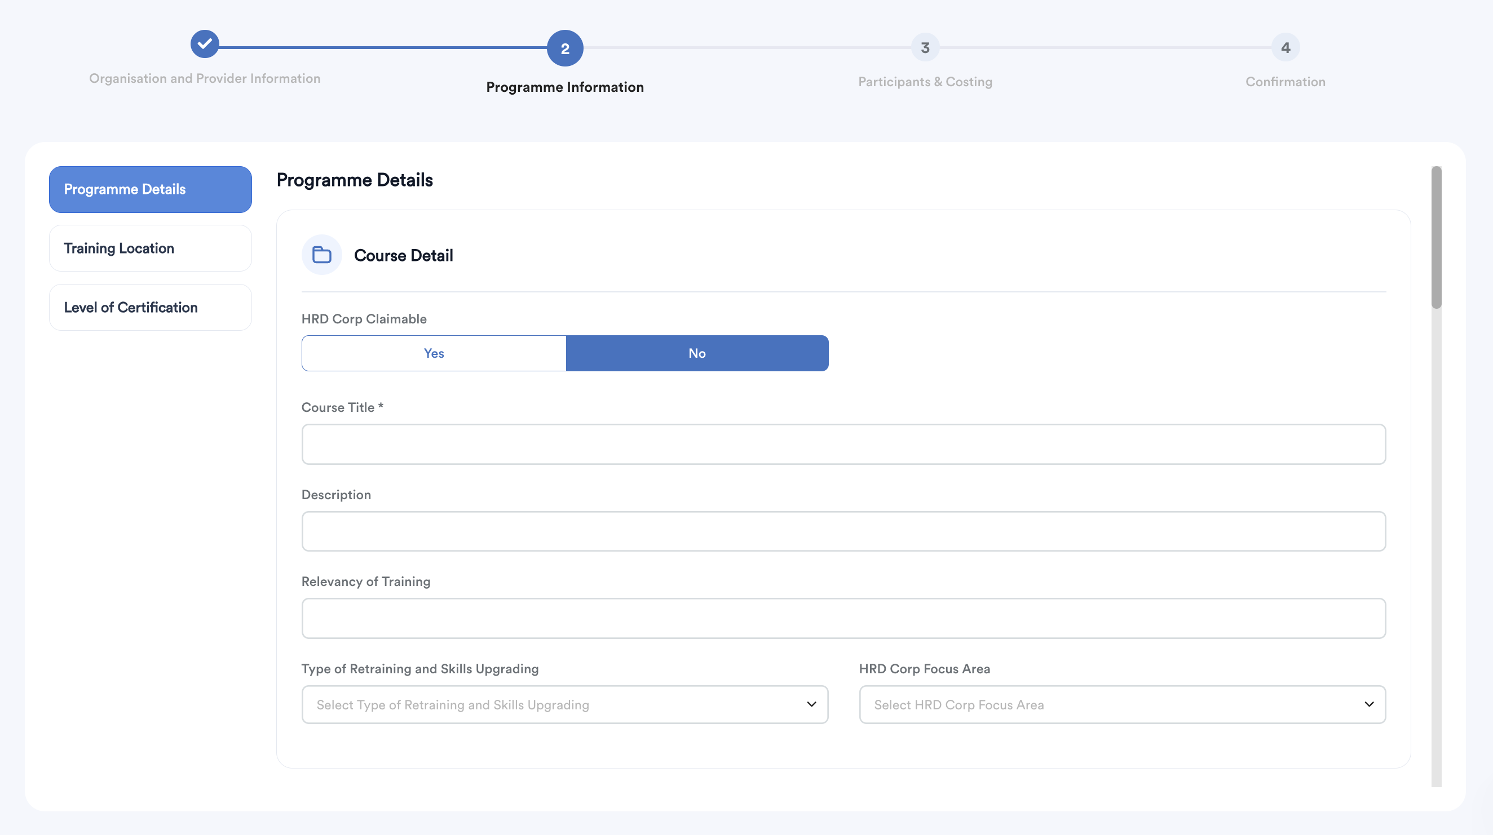Click into the Course Title field
1493x835 pixels.
pyautogui.click(x=843, y=444)
